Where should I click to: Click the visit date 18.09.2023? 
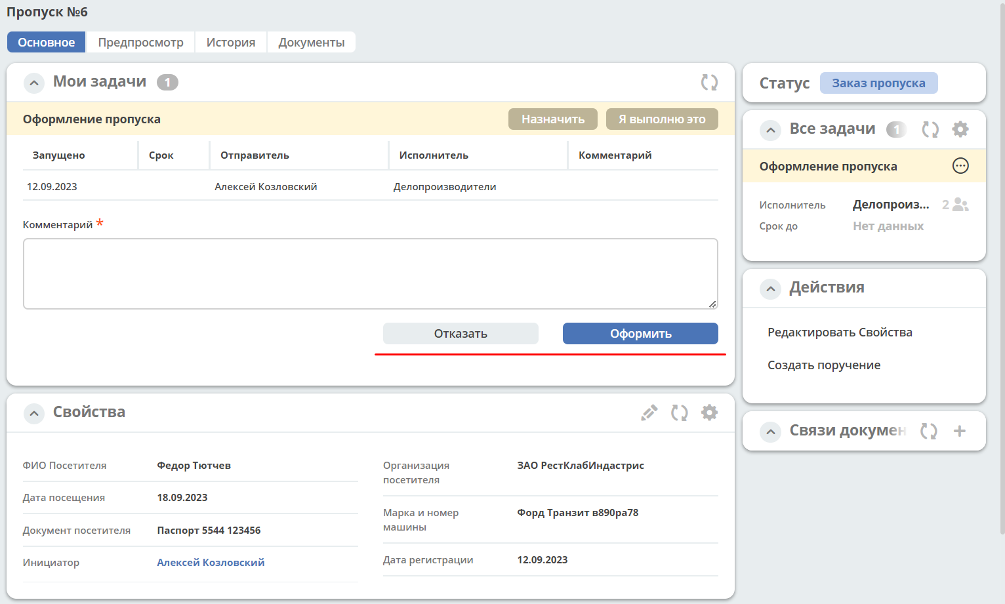pyautogui.click(x=182, y=498)
